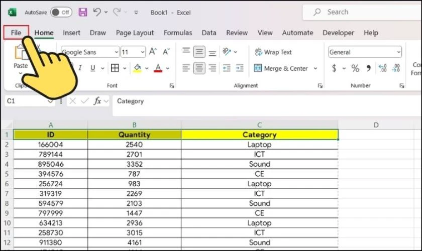Click the comma style icon
The image size is (422, 251).
point(368,68)
